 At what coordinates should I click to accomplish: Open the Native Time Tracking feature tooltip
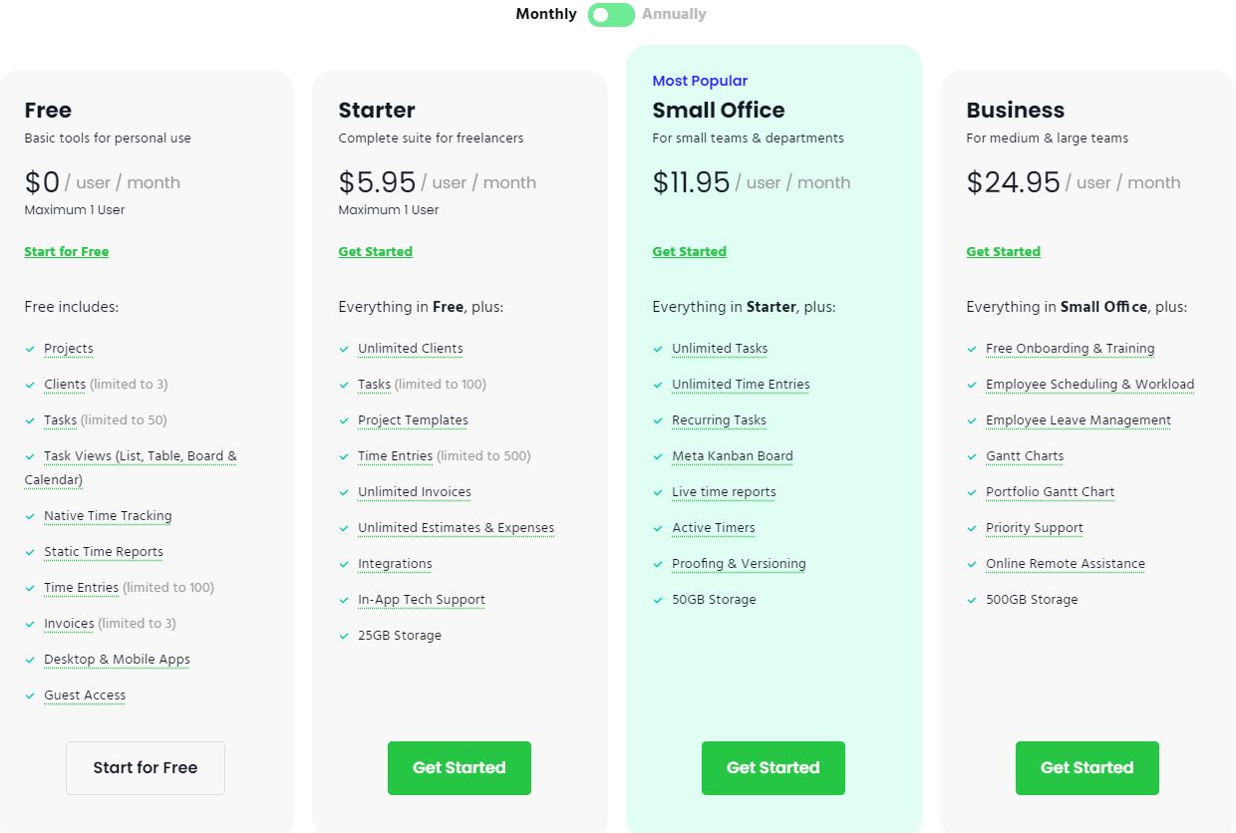click(108, 516)
